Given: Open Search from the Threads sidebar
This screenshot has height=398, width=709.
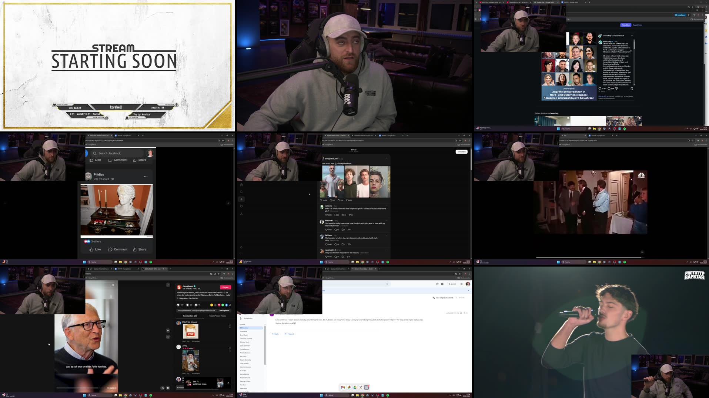Looking at the screenshot, I should coord(241,191).
